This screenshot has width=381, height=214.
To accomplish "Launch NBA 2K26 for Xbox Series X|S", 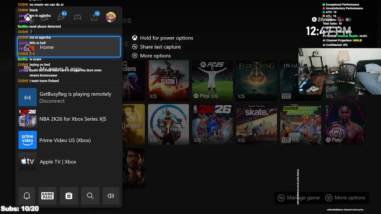I will (x=69, y=119).
